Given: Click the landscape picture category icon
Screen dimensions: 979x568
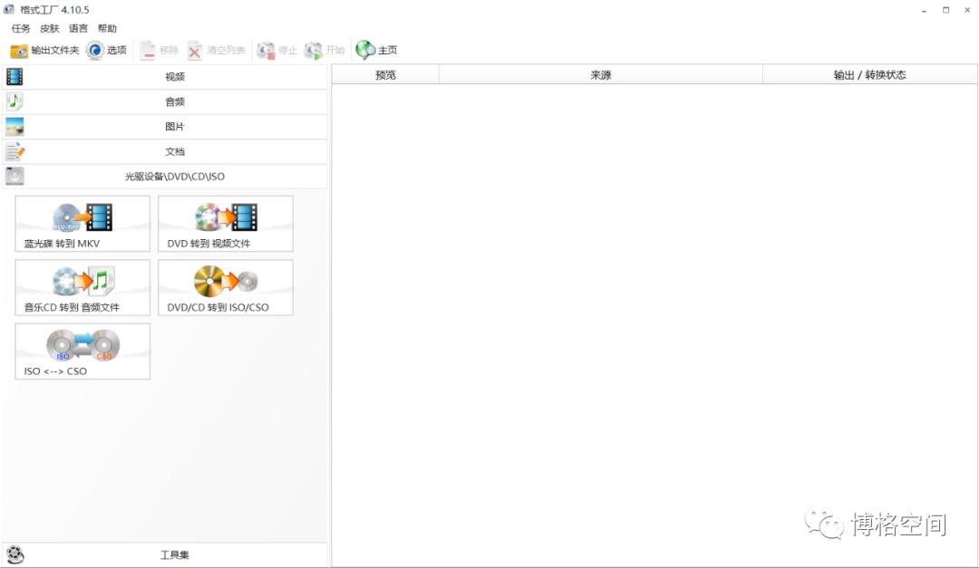Looking at the screenshot, I should click(x=15, y=127).
